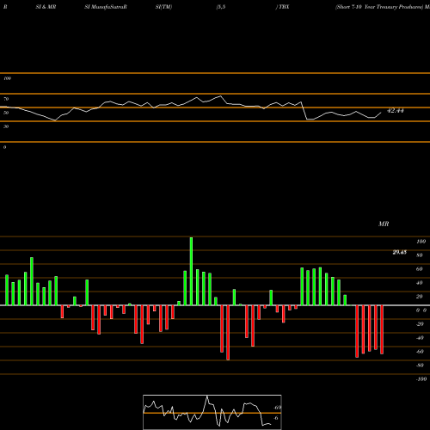Click the '(5,5' parameter text in header

click(221, 7)
